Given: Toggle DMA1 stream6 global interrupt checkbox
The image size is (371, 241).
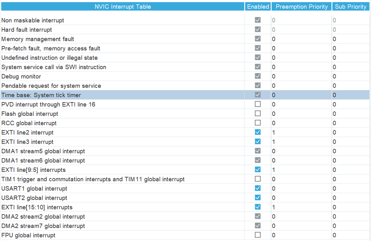Looking at the screenshot, I should pos(258,160).
